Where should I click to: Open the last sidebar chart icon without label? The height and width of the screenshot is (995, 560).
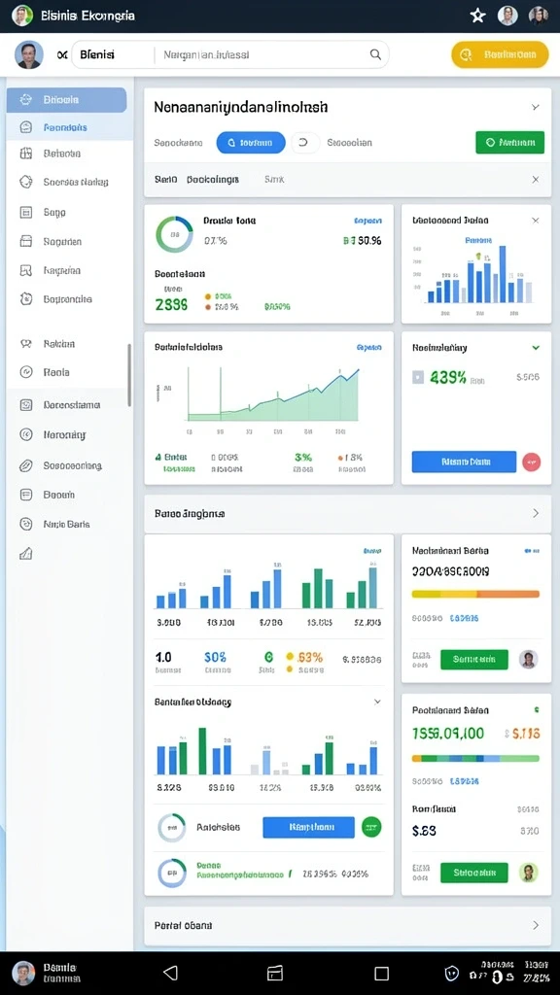26,553
